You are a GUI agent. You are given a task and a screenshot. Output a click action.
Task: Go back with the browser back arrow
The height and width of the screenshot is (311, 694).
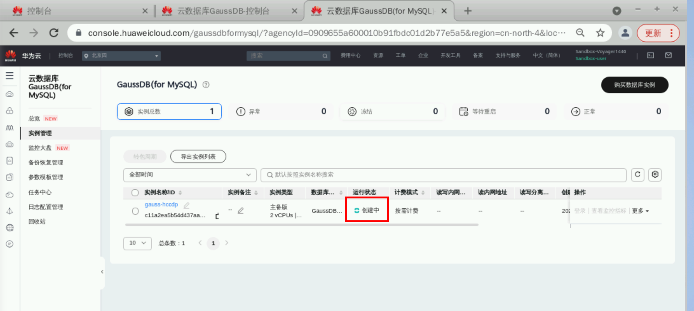[x=14, y=33]
